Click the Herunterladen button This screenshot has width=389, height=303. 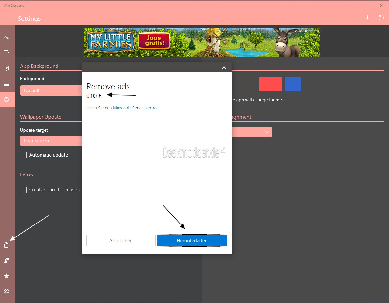[192, 240]
